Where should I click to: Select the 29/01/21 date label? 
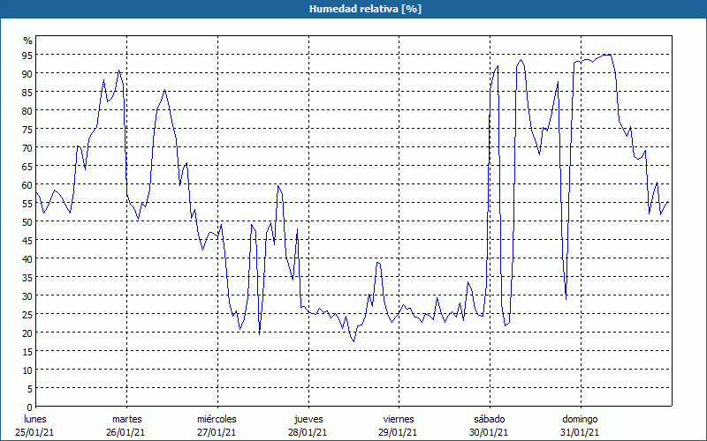pyautogui.click(x=399, y=432)
